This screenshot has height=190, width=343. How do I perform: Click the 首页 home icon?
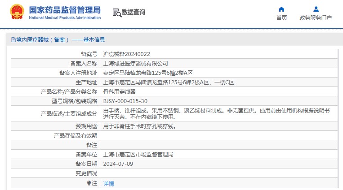[281, 9]
